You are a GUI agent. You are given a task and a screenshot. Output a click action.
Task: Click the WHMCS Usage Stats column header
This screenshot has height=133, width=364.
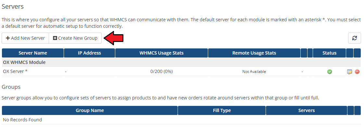[x=161, y=53]
